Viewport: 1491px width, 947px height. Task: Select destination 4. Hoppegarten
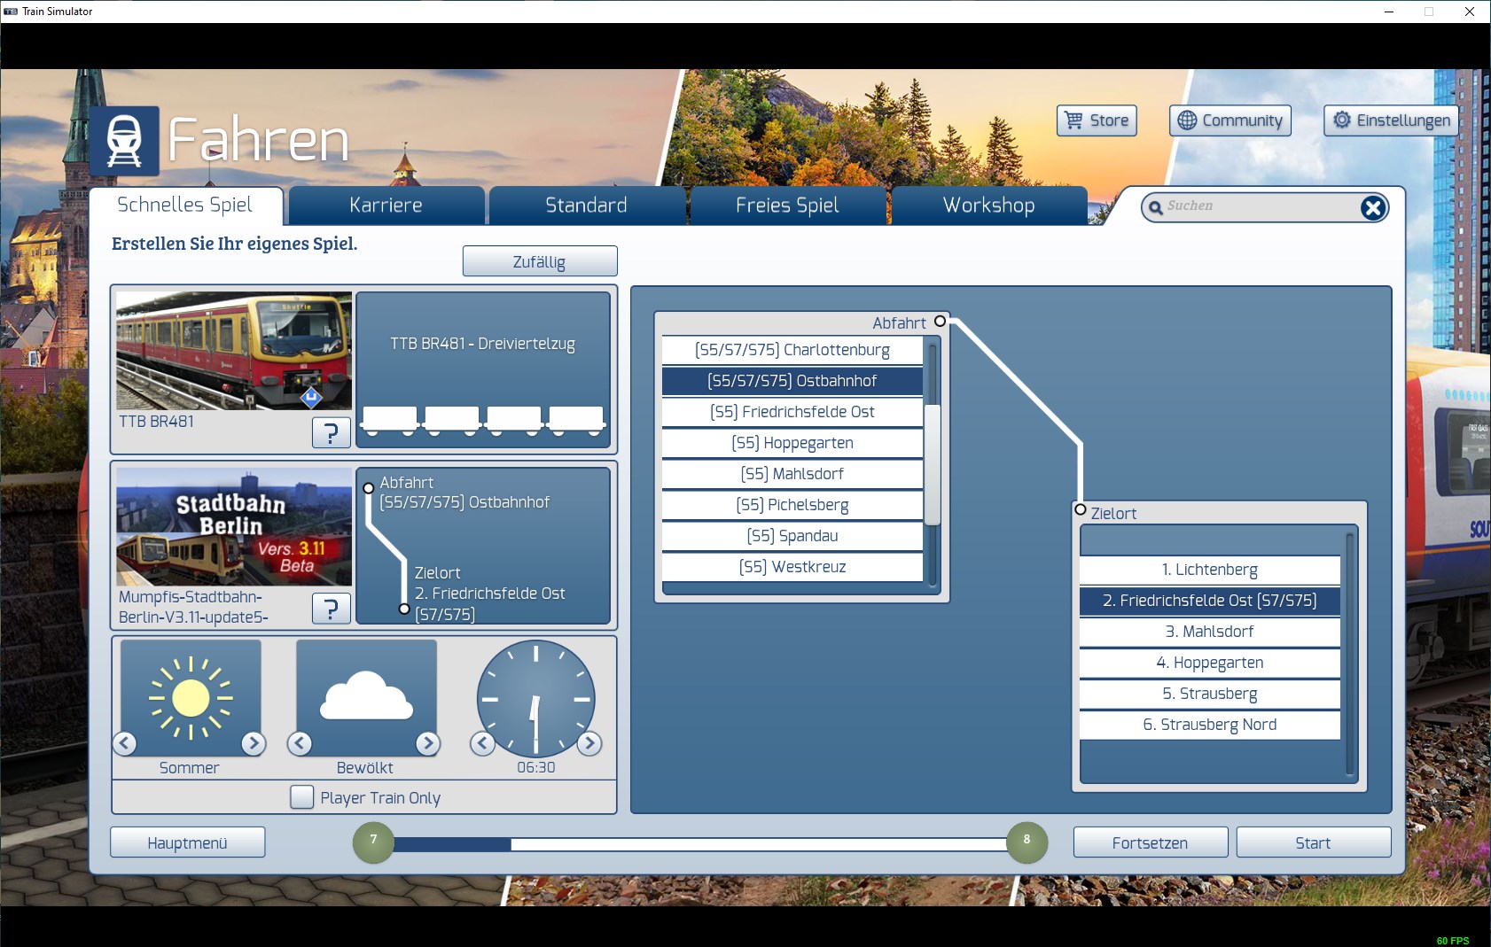[x=1210, y=663]
